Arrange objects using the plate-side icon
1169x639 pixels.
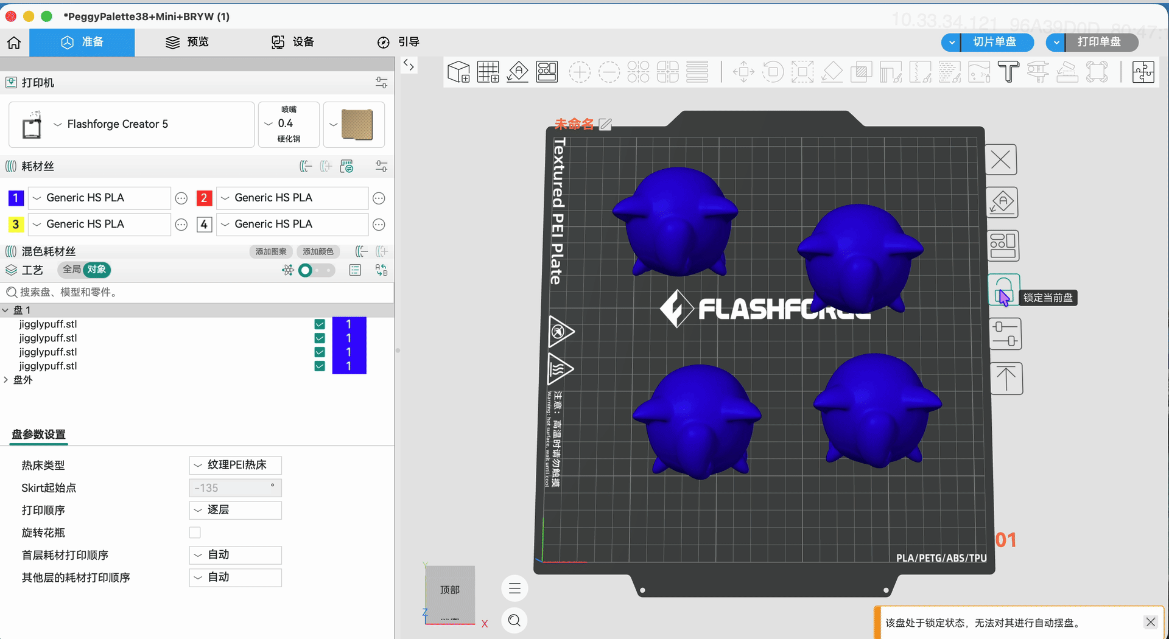point(1003,246)
